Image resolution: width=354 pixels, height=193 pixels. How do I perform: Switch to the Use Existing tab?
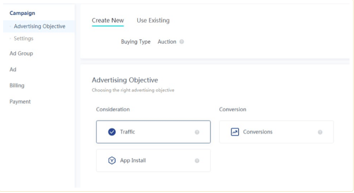pyautogui.click(x=153, y=20)
